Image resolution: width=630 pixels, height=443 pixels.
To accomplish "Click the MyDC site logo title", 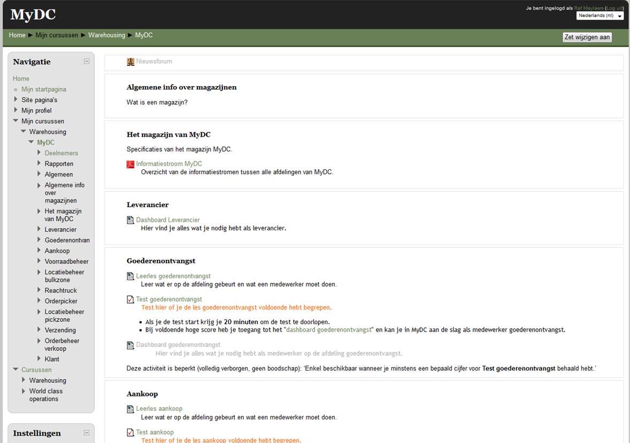I will point(33,14).
